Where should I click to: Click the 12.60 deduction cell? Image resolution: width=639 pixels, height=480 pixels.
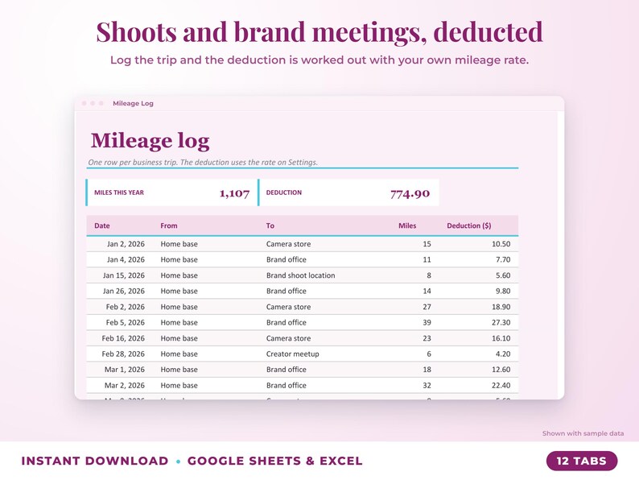click(501, 370)
